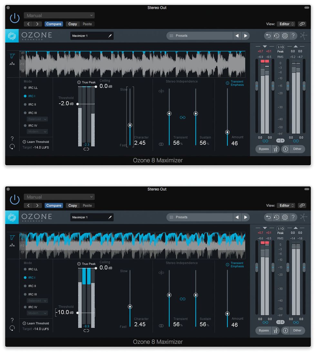Click Threshold slider handle at -10.0 dB
Viewport: 316px width, 352px height.
[77, 313]
